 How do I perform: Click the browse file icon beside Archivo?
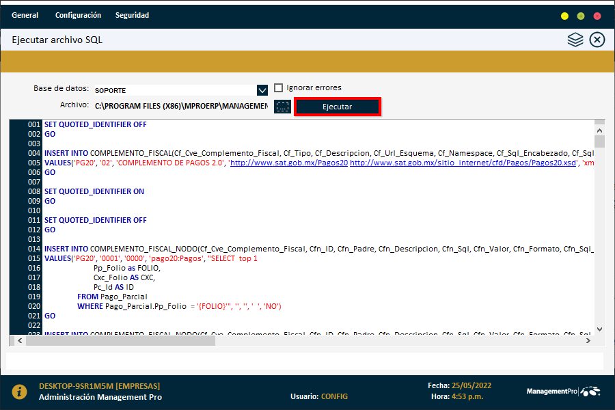tap(282, 107)
